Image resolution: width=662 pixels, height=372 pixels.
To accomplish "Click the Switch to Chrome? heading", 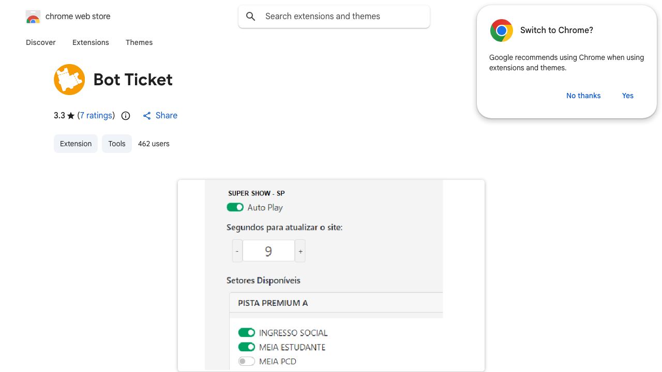I will [x=556, y=30].
